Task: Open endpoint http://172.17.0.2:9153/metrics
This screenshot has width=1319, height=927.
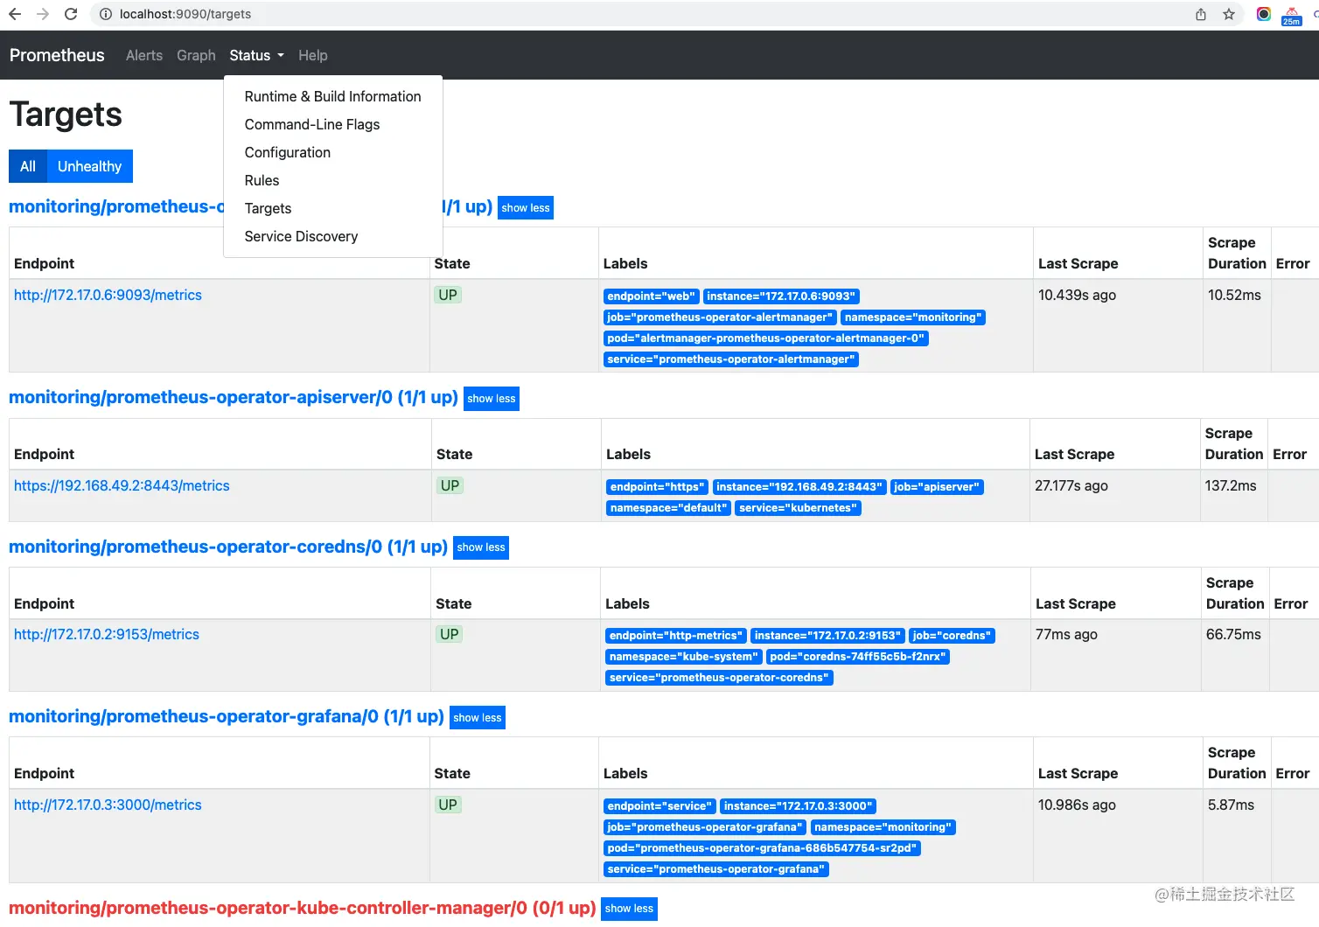Action: [x=107, y=634]
